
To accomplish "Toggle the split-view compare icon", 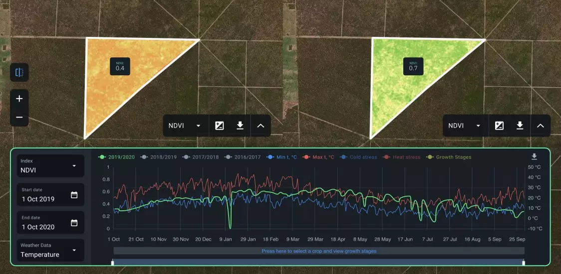I will [19, 73].
